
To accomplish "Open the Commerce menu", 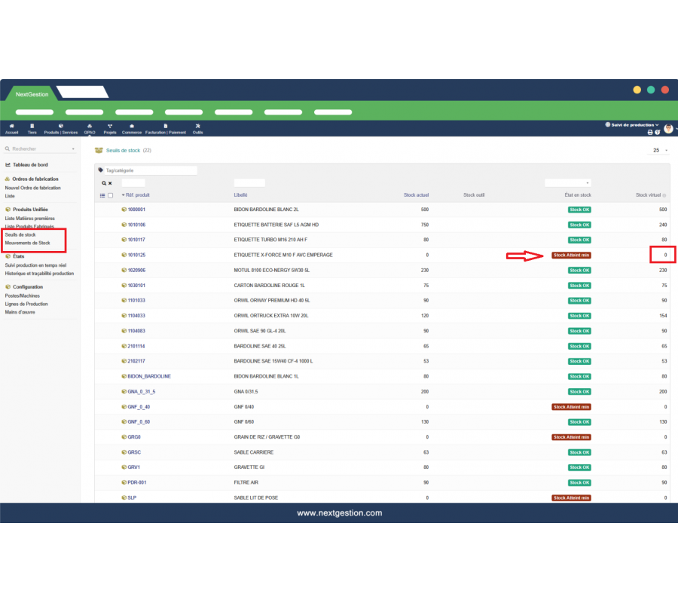I will pos(132,128).
